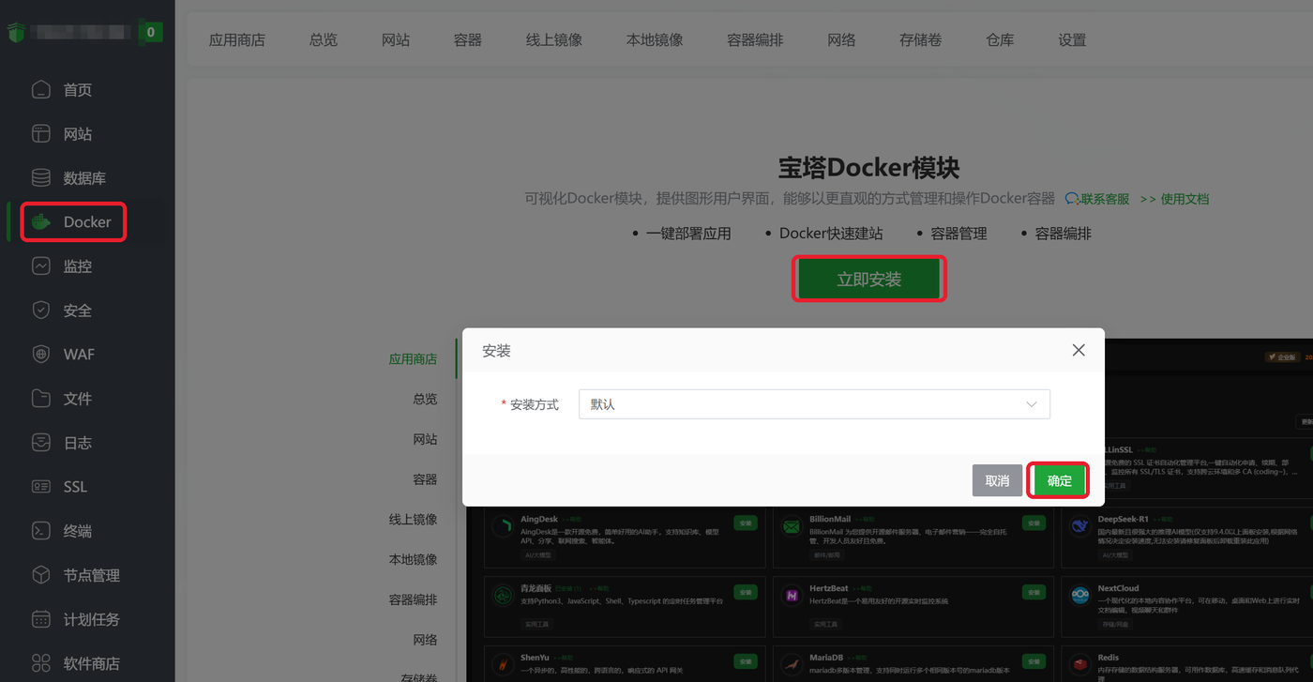Click the DeepSeek-R1 whale icon in preview
Image resolution: width=1313 pixels, height=682 pixels.
click(x=1080, y=527)
